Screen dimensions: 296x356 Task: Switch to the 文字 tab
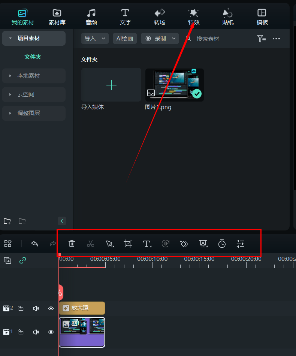pos(125,17)
